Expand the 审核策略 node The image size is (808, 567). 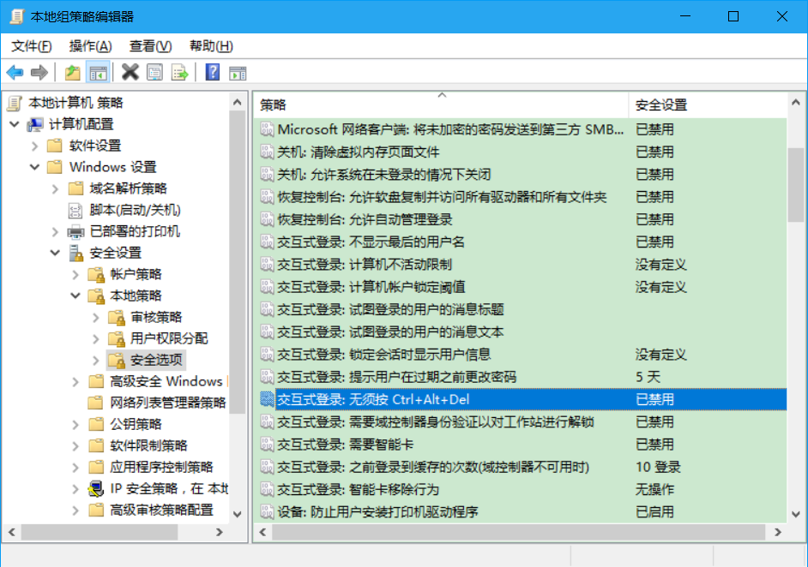(x=96, y=318)
